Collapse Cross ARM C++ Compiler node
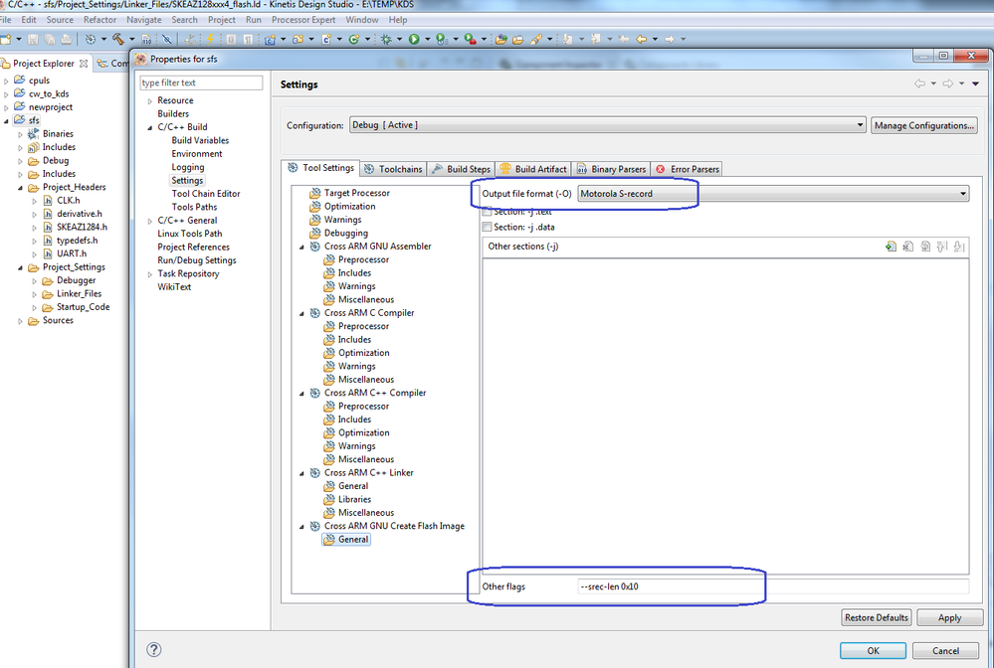Viewport: 994px width, 668px height. click(x=301, y=394)
